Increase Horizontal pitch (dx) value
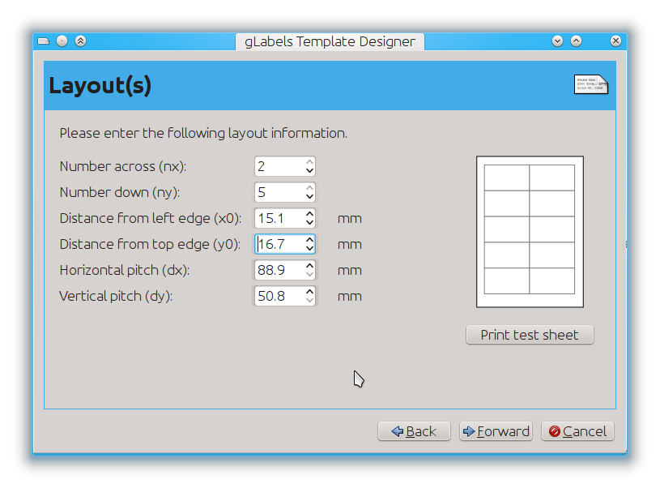660x488 pixels. click(x=310, y=266)
